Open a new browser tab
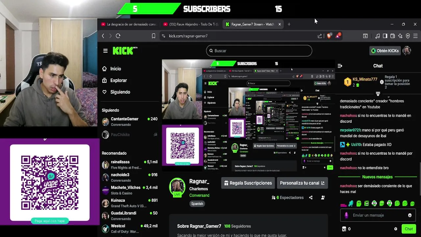The image size is (421, 237). click(289, 24)
